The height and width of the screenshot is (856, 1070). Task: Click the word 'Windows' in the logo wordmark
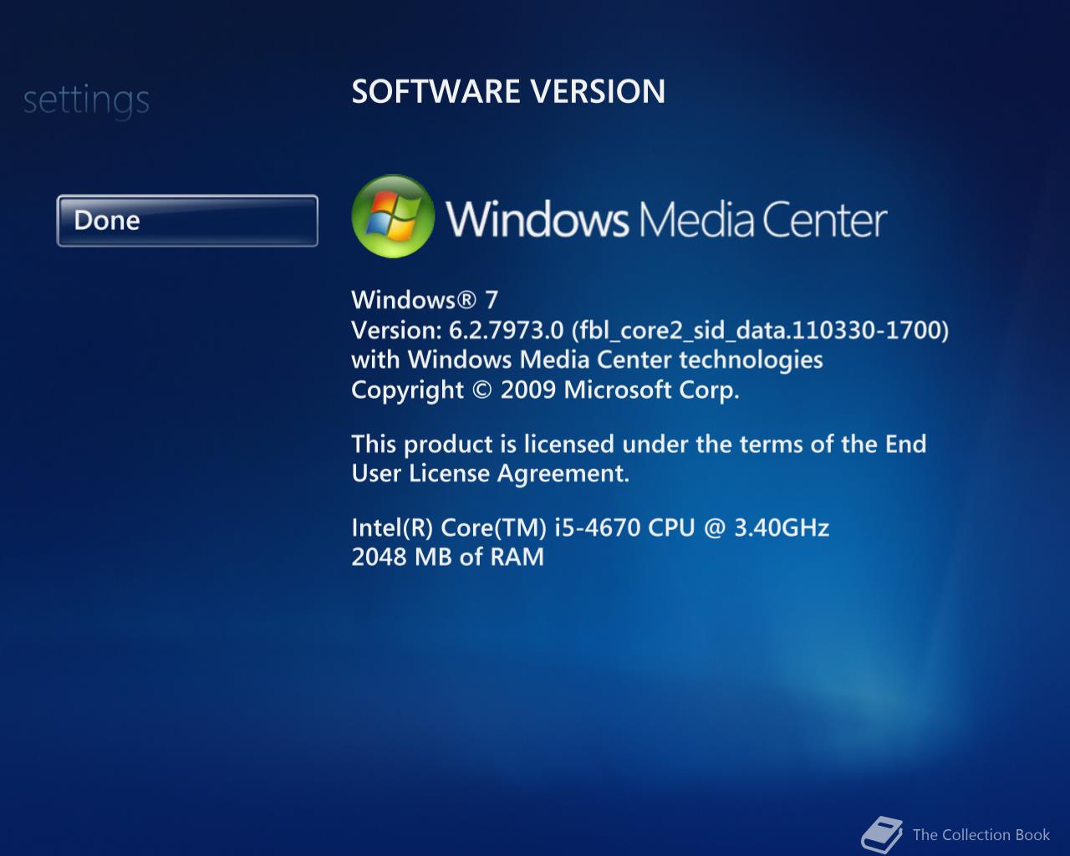[538, 218]
